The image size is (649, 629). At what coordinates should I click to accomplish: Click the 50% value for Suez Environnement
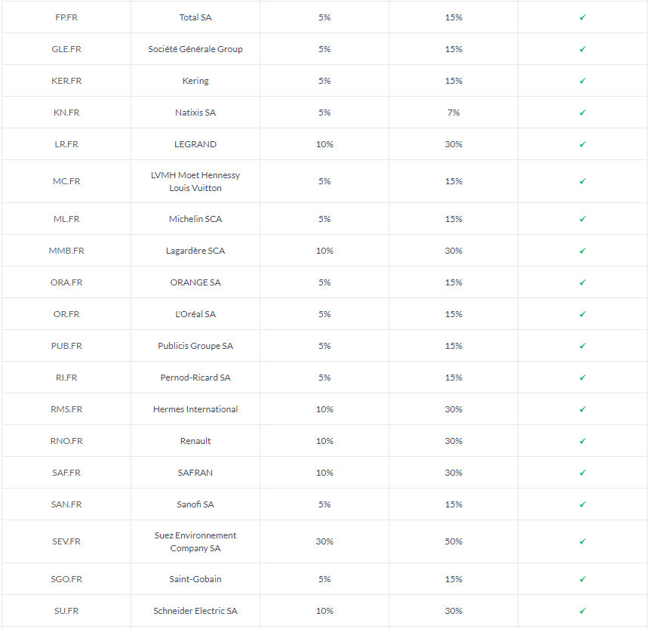pos(454,541)
